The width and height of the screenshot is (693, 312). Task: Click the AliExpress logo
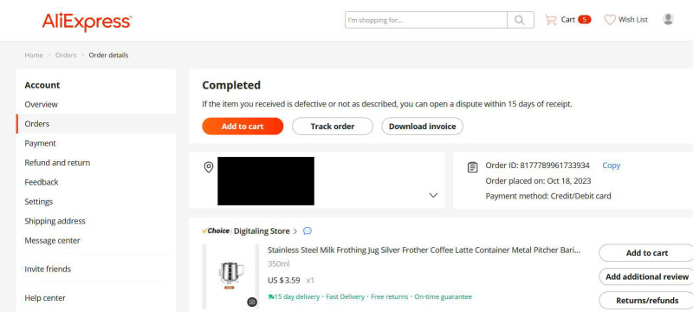click(87, 22)
